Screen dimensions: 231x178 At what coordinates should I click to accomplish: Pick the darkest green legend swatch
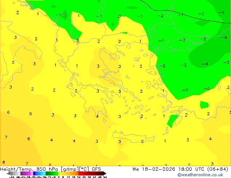(x=47, y=173)
